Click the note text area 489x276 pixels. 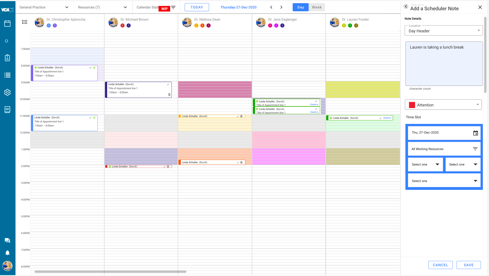point(444,64)
